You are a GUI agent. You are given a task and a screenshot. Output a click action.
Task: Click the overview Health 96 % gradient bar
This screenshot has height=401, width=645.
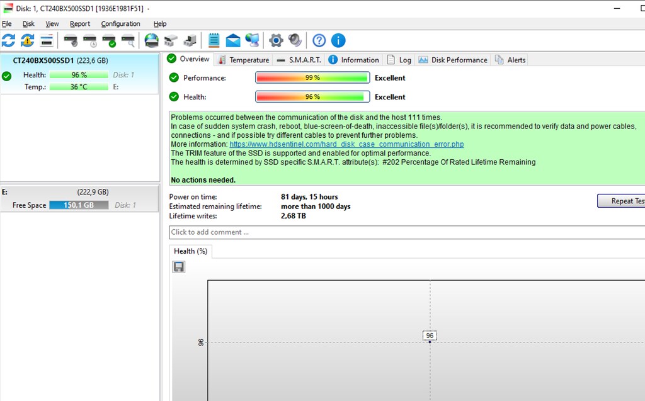coord(312,97)
